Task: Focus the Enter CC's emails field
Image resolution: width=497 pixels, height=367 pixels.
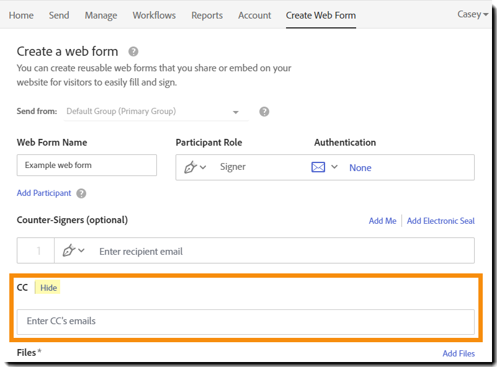Action: [245, 322]
